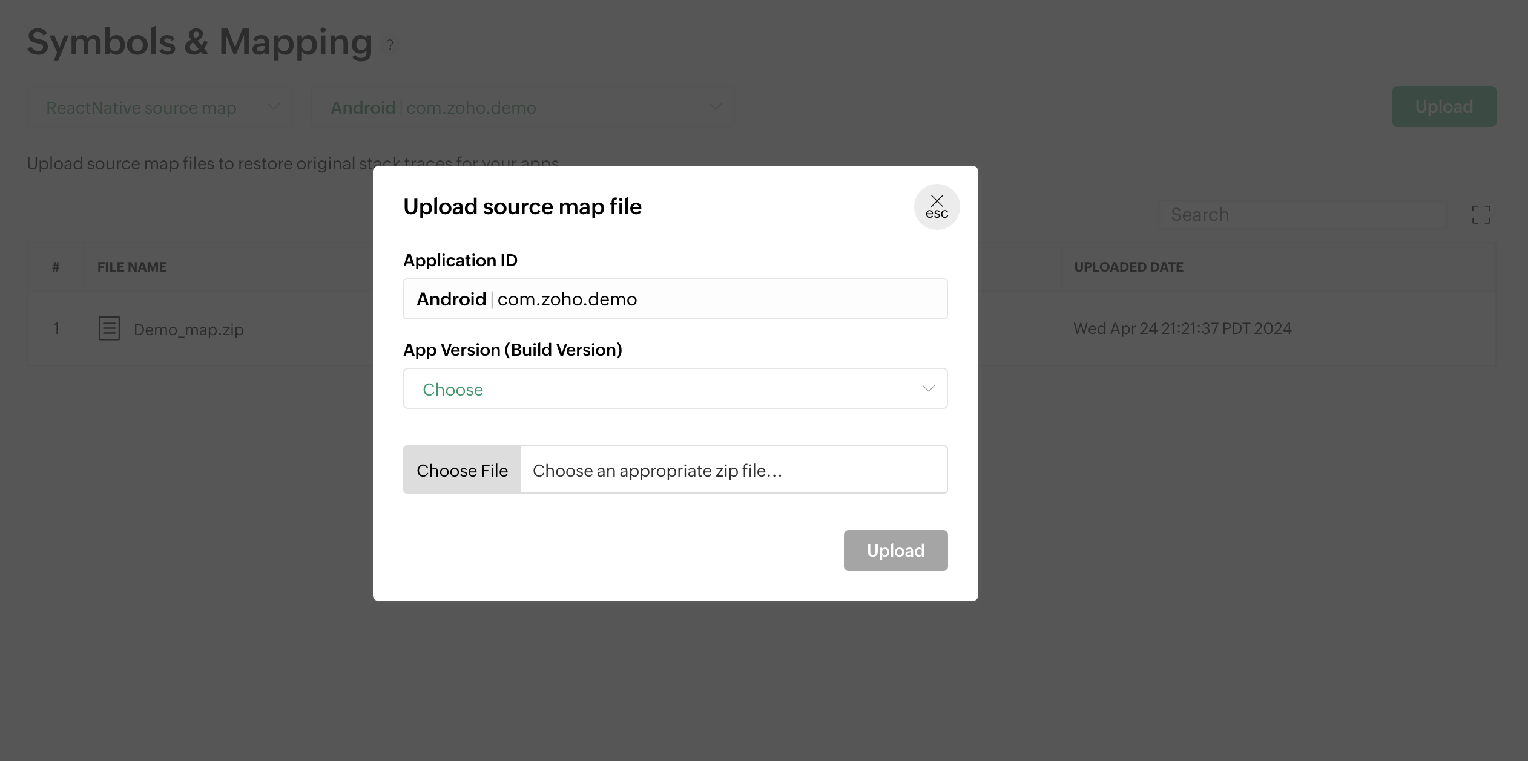This screenshot has width=1528, height=761.
Task: Click the gray Upload button in dialog
Action: click(895, 550)
